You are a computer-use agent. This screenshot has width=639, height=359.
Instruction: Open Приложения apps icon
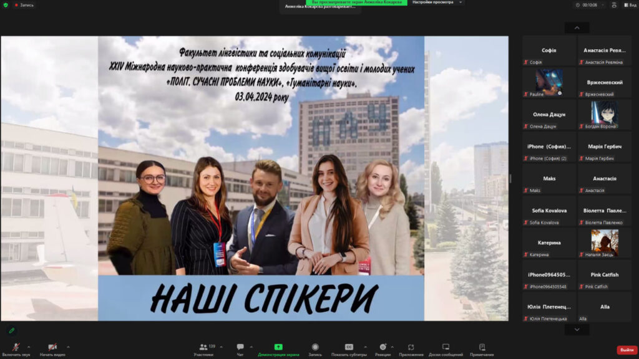[x=411, y=347]
